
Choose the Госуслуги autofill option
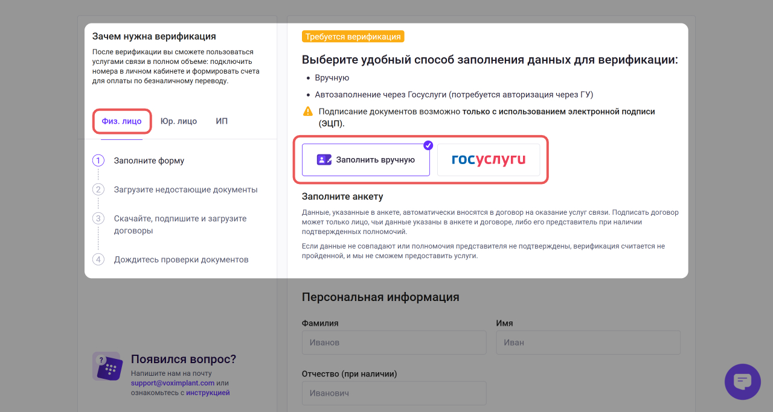click(x=489, y=160)
